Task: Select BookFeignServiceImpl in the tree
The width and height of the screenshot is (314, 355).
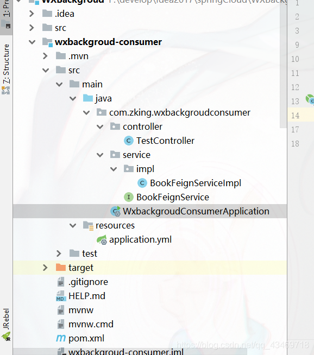Action: (x=196, y=183)
